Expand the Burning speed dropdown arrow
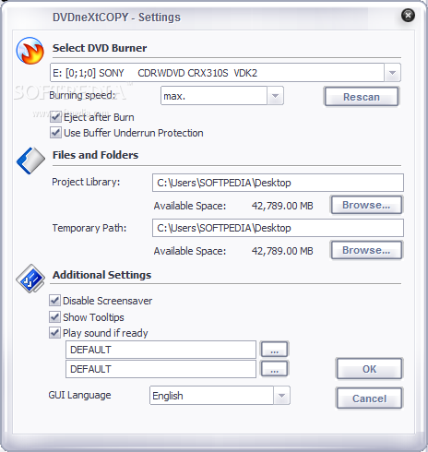 tap(275, 96)
